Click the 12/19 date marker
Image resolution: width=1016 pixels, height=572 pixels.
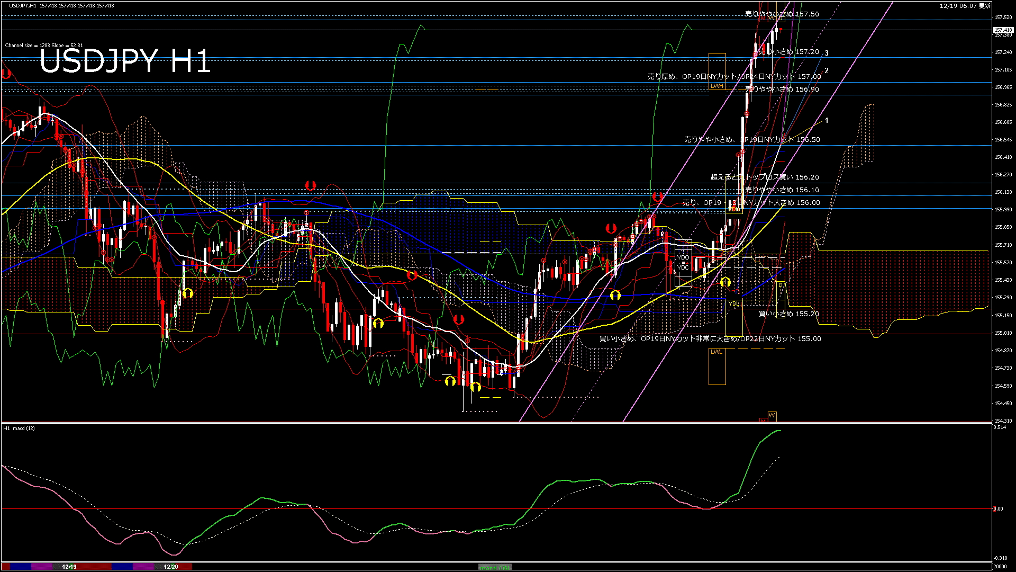pos(69,567)
